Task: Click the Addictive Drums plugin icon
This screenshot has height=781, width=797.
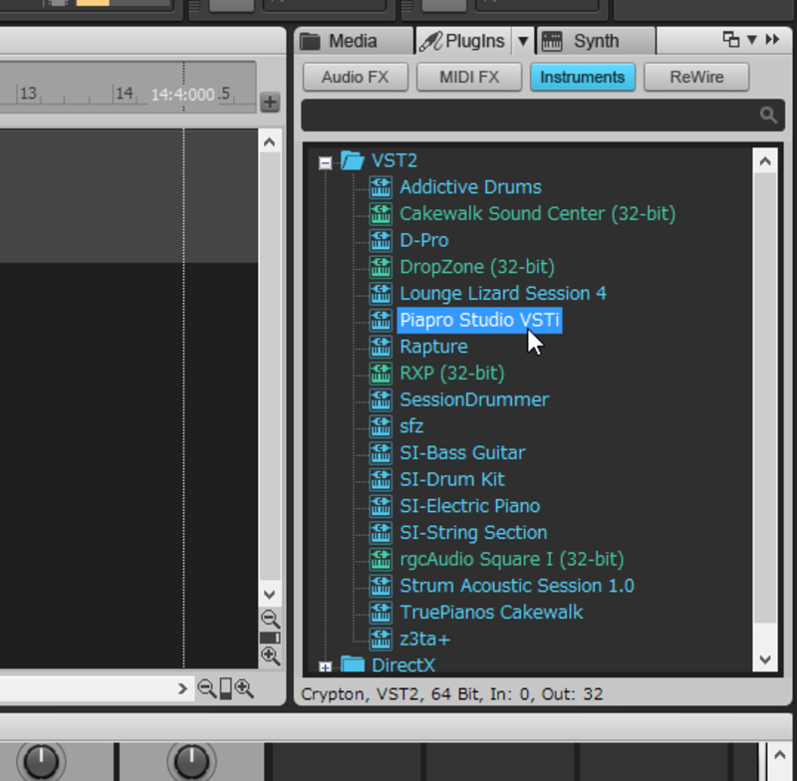Action: [x=381, y=186]
